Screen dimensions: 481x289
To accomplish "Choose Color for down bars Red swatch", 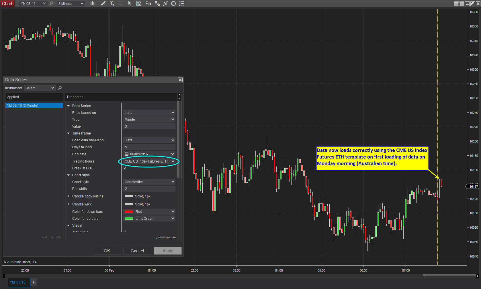I will click(129, 212).
